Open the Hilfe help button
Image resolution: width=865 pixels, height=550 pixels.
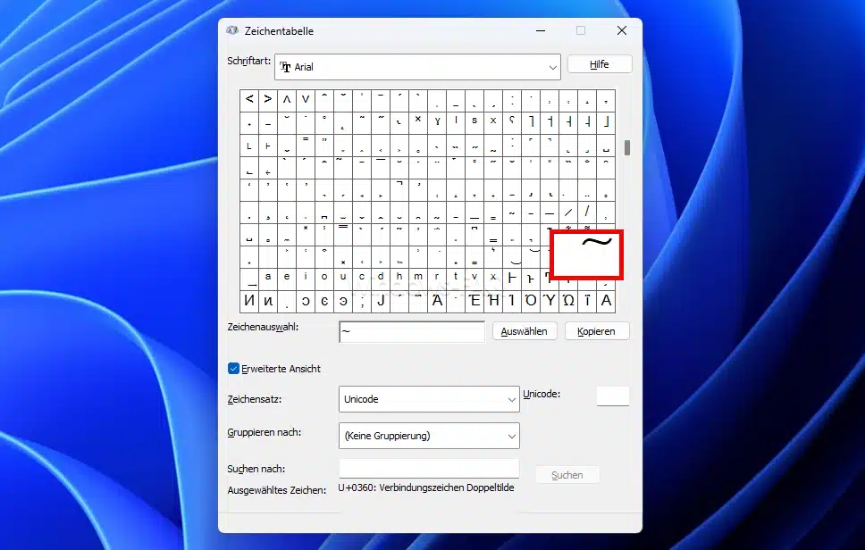599,64
